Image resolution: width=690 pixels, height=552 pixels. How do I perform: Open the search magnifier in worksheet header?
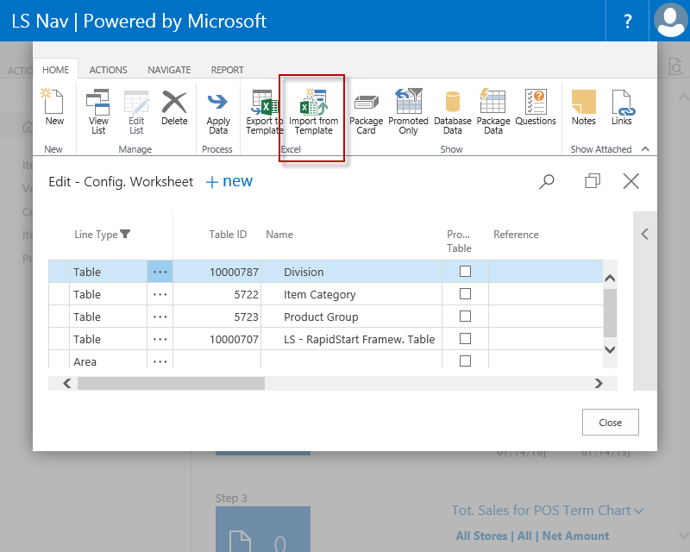coord(547,181)
